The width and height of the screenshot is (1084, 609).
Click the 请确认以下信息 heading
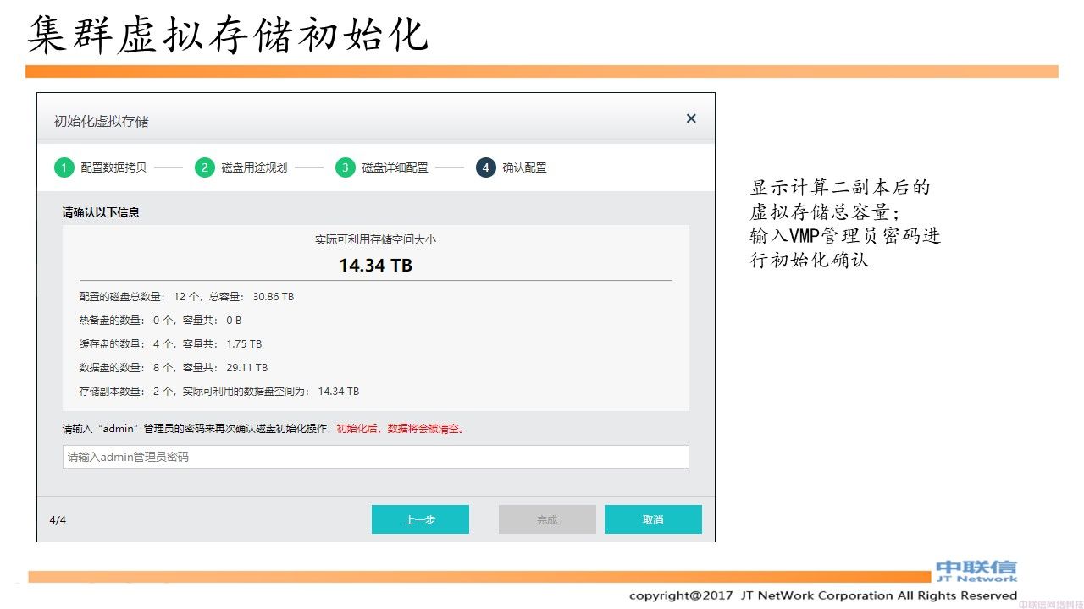tap(101, 212)
